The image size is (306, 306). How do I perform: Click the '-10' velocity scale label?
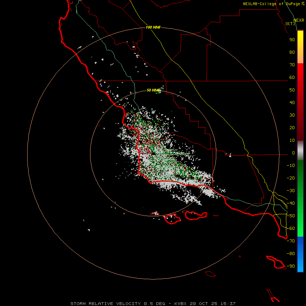291,166
